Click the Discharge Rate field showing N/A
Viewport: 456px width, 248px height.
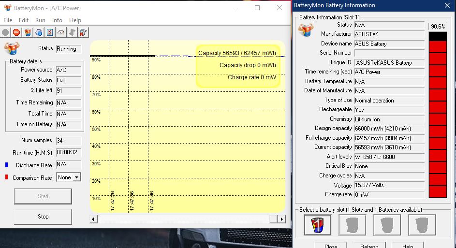coord(69,164)
